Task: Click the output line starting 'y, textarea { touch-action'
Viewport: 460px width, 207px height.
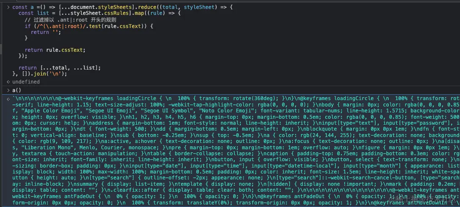Action: [x=236, y=154]
